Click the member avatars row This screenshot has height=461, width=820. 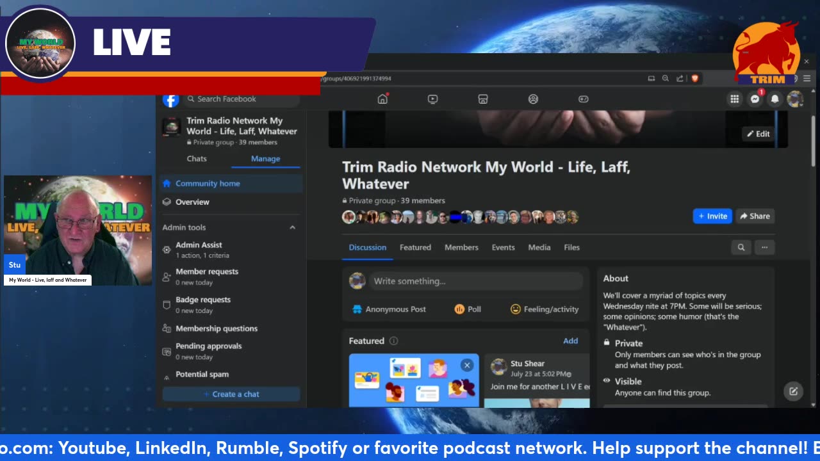460,217
